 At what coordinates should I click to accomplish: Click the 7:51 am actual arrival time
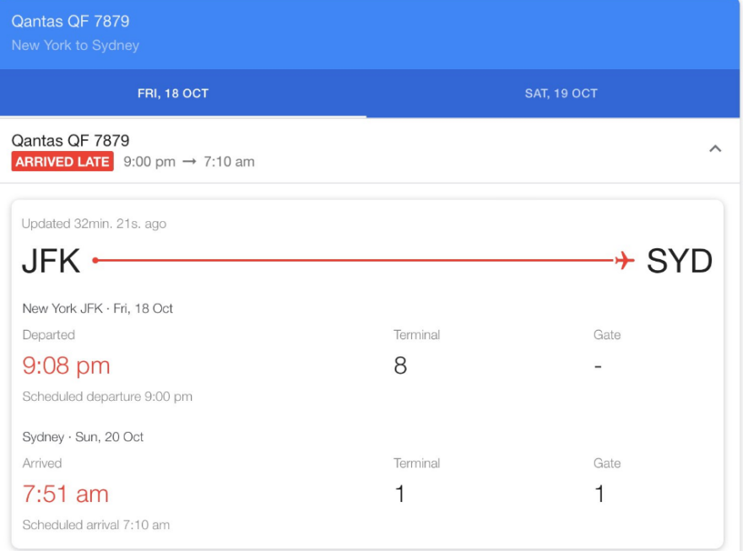pyautogui.click(x=65, y=494)
